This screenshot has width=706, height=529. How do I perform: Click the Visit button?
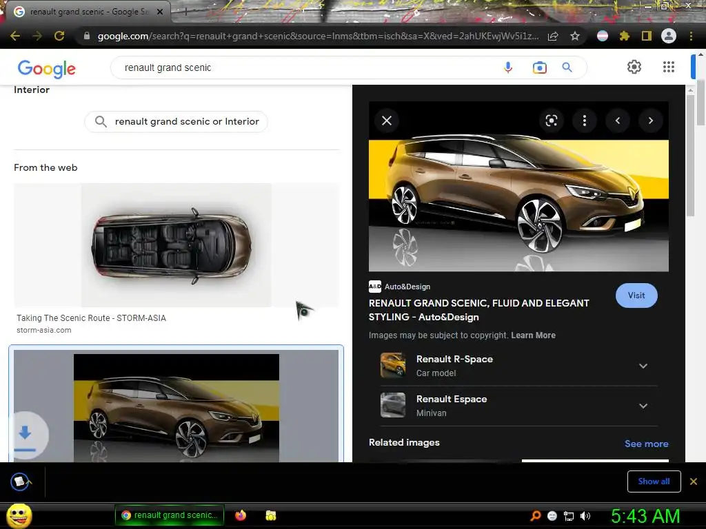point(636,295)
